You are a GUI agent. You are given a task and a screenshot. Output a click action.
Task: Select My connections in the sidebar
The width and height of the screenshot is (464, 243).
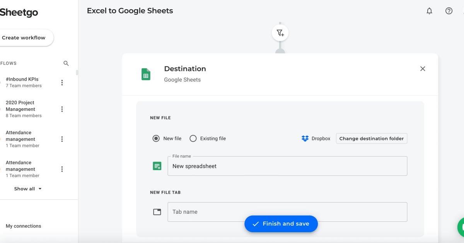(x=23, y=226)
